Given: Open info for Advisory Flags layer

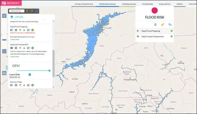Looking at the screenshot, I should [x=33, y=85].
